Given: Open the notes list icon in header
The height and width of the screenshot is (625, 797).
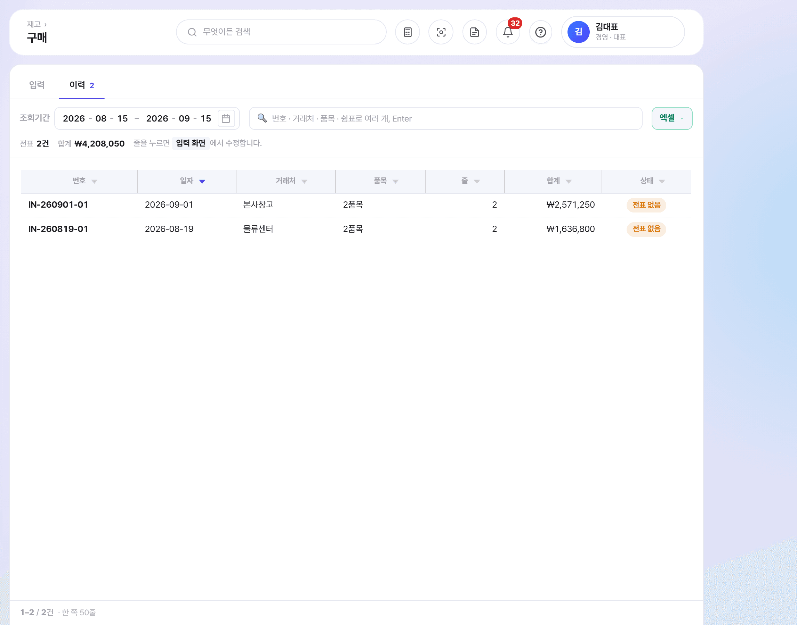Looking at the screenshot, I should [x=408, y=32].
